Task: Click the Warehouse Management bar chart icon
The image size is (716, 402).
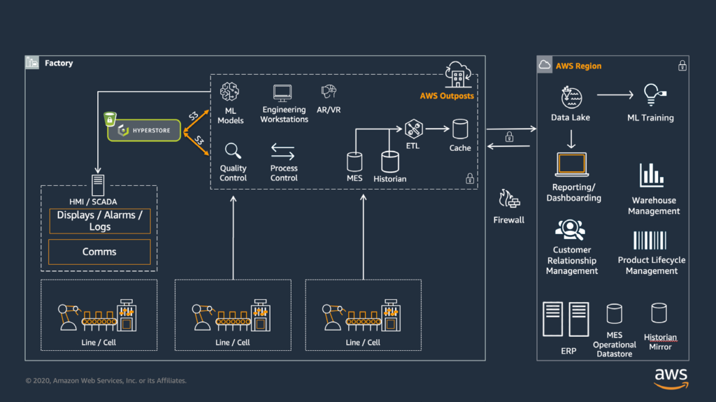Action: [651, 175]
